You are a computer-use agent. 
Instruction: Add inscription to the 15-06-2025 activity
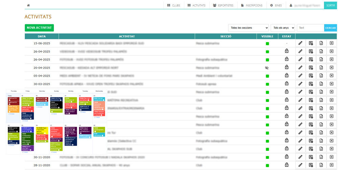click(x=311, y=43)
